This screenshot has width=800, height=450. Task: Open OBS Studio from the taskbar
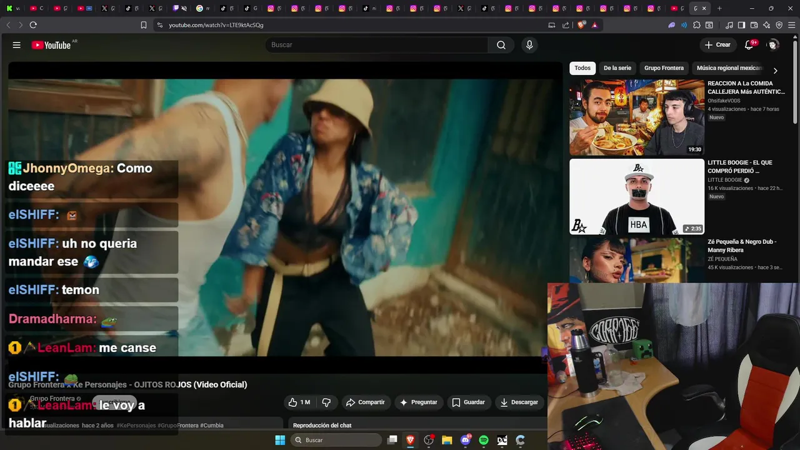tap(429, 440)
